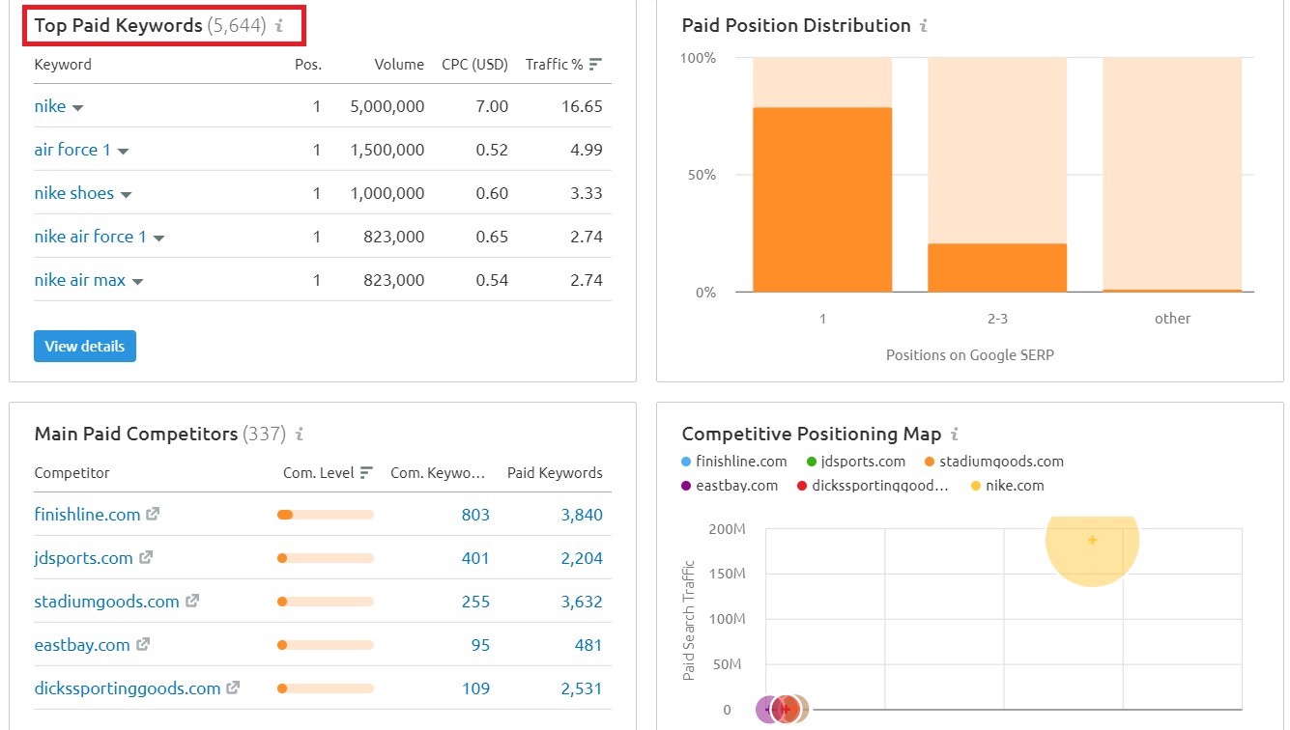1290x730 pixels.
Task: Expand dropdown arrow next to nike keyword
Action: point(78,107)
